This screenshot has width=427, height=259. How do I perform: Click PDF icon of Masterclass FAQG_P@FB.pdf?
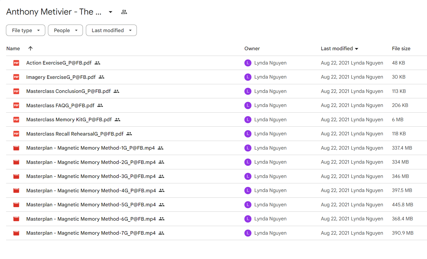[x=16, y=105]
